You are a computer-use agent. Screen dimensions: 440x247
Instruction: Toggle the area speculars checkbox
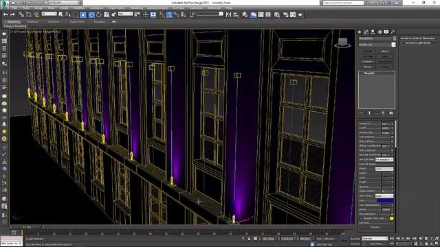pos(393,214)
